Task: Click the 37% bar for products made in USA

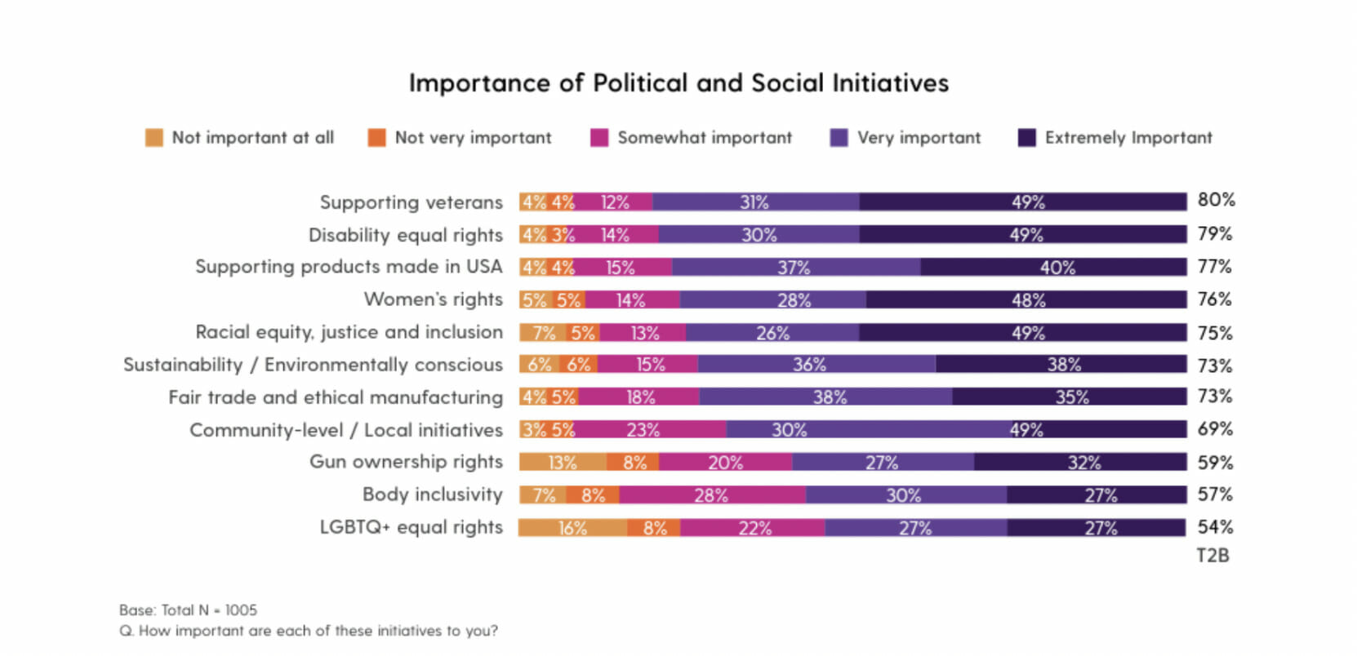Action: (x=795, y=268)
